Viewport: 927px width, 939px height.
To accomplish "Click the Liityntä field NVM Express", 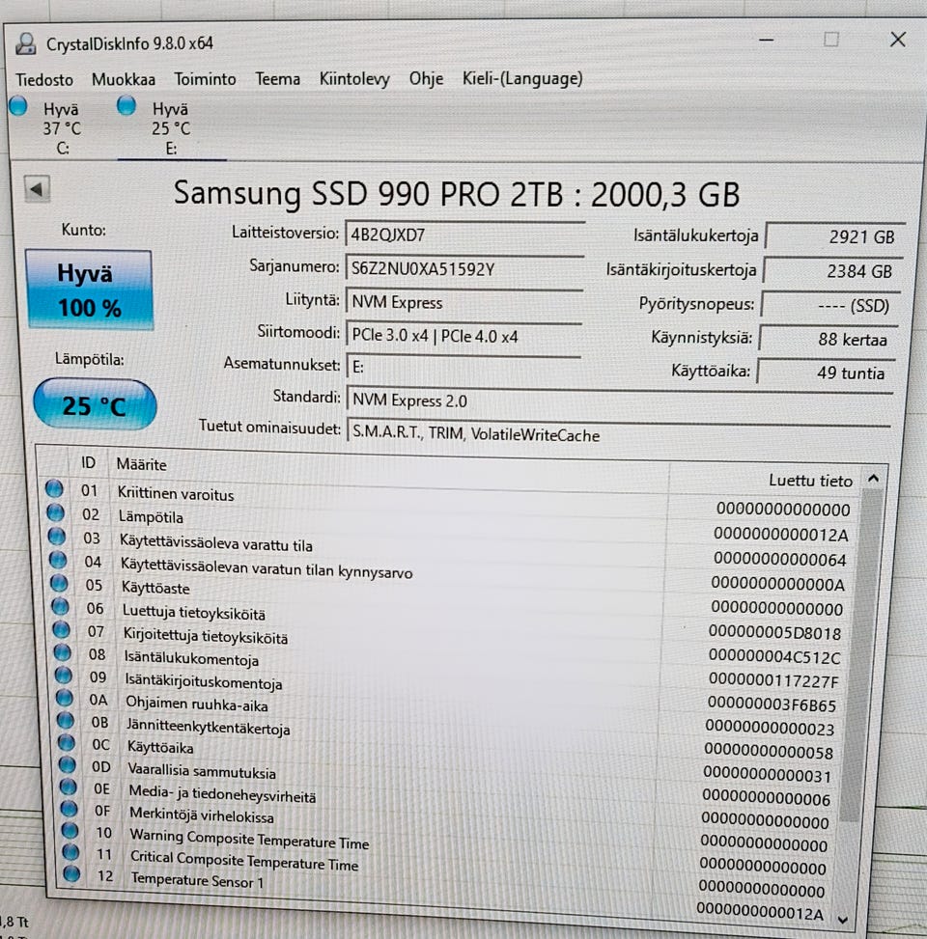I will point(464,302).
